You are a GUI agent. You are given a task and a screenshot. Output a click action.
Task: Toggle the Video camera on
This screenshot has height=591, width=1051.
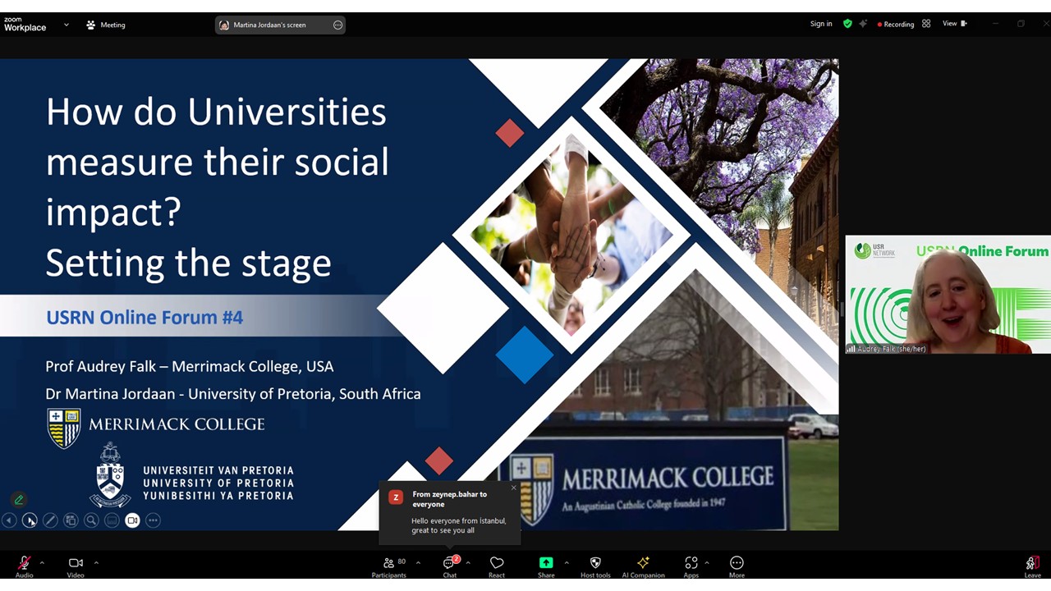pyautogui.click(x=76, y=563)
